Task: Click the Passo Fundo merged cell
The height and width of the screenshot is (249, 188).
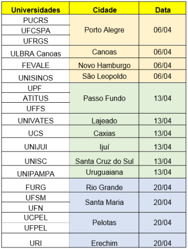Action: 104,98
